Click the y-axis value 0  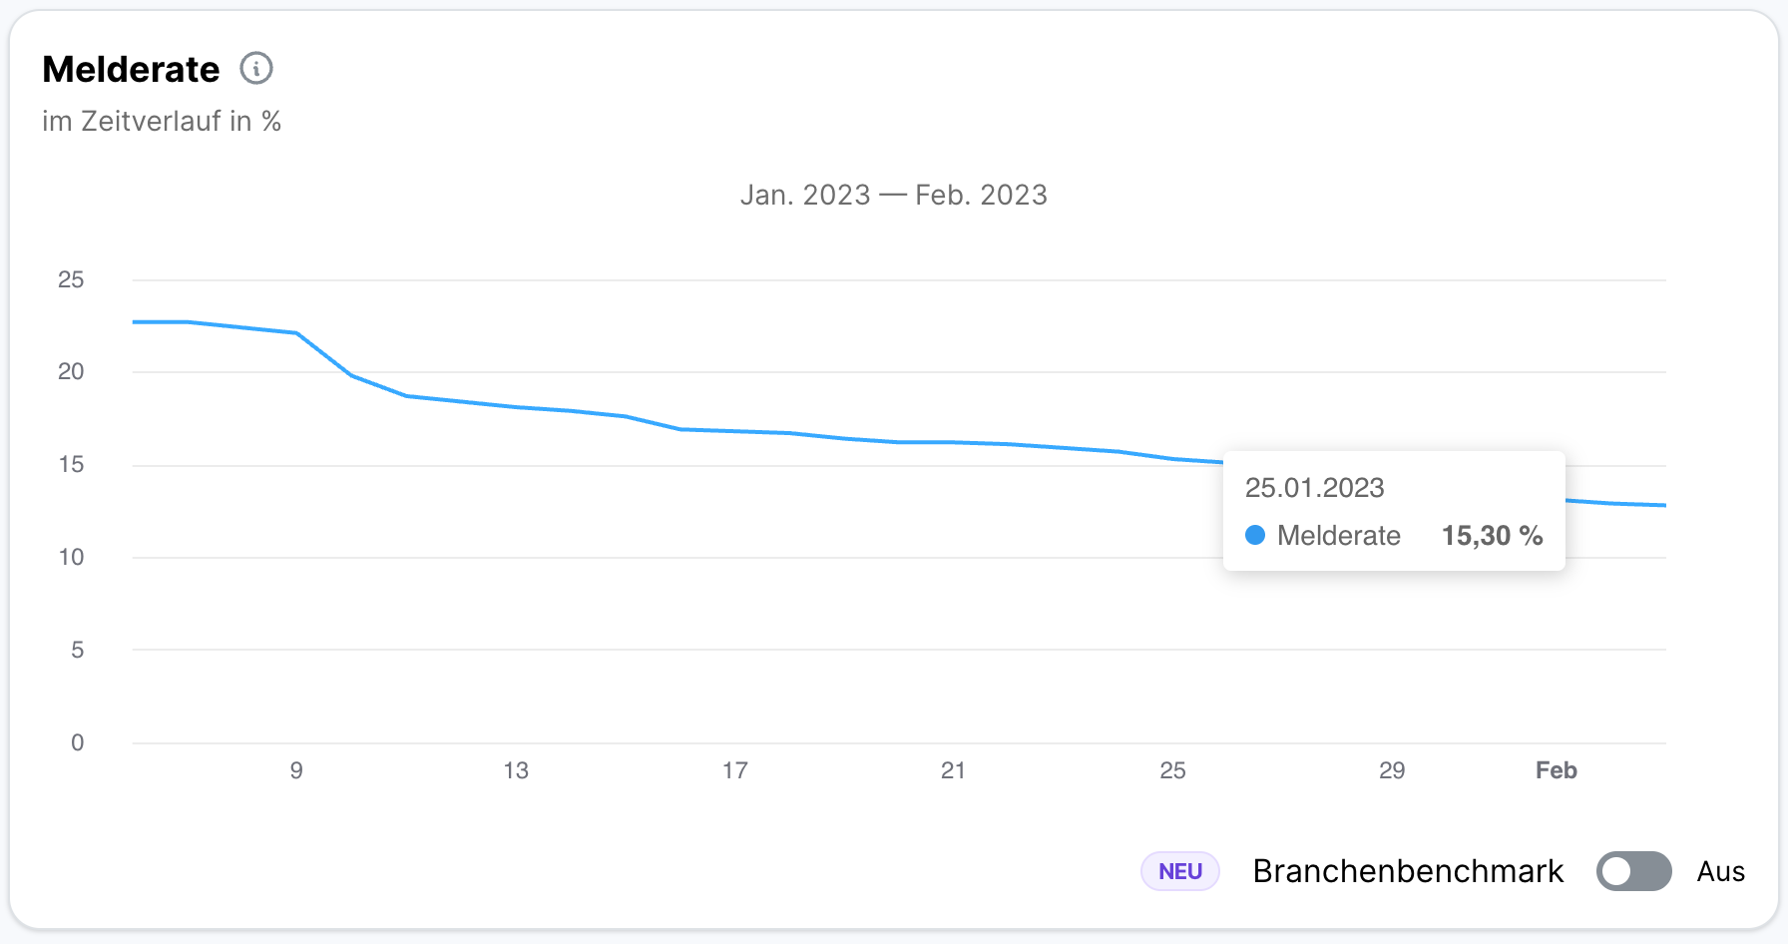78,741
